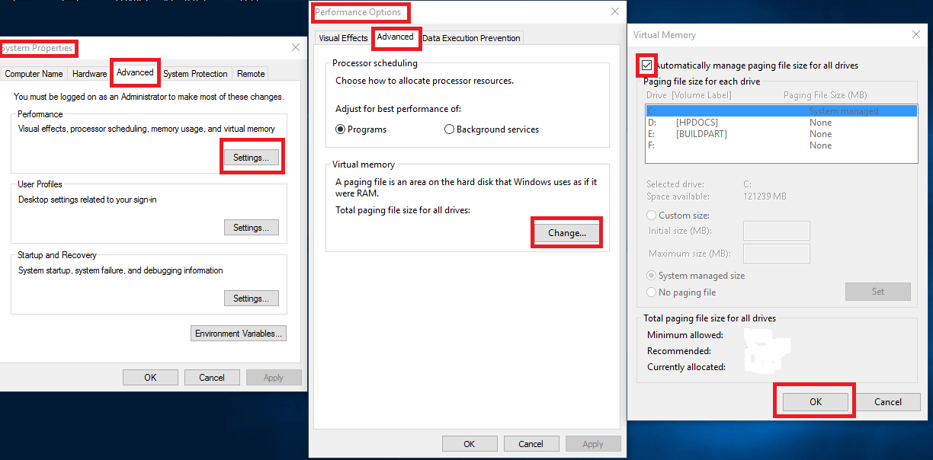The image size is (933, 460).
Task: Confirm Virtual Memory dialog with OK
Action: [816, 402]
